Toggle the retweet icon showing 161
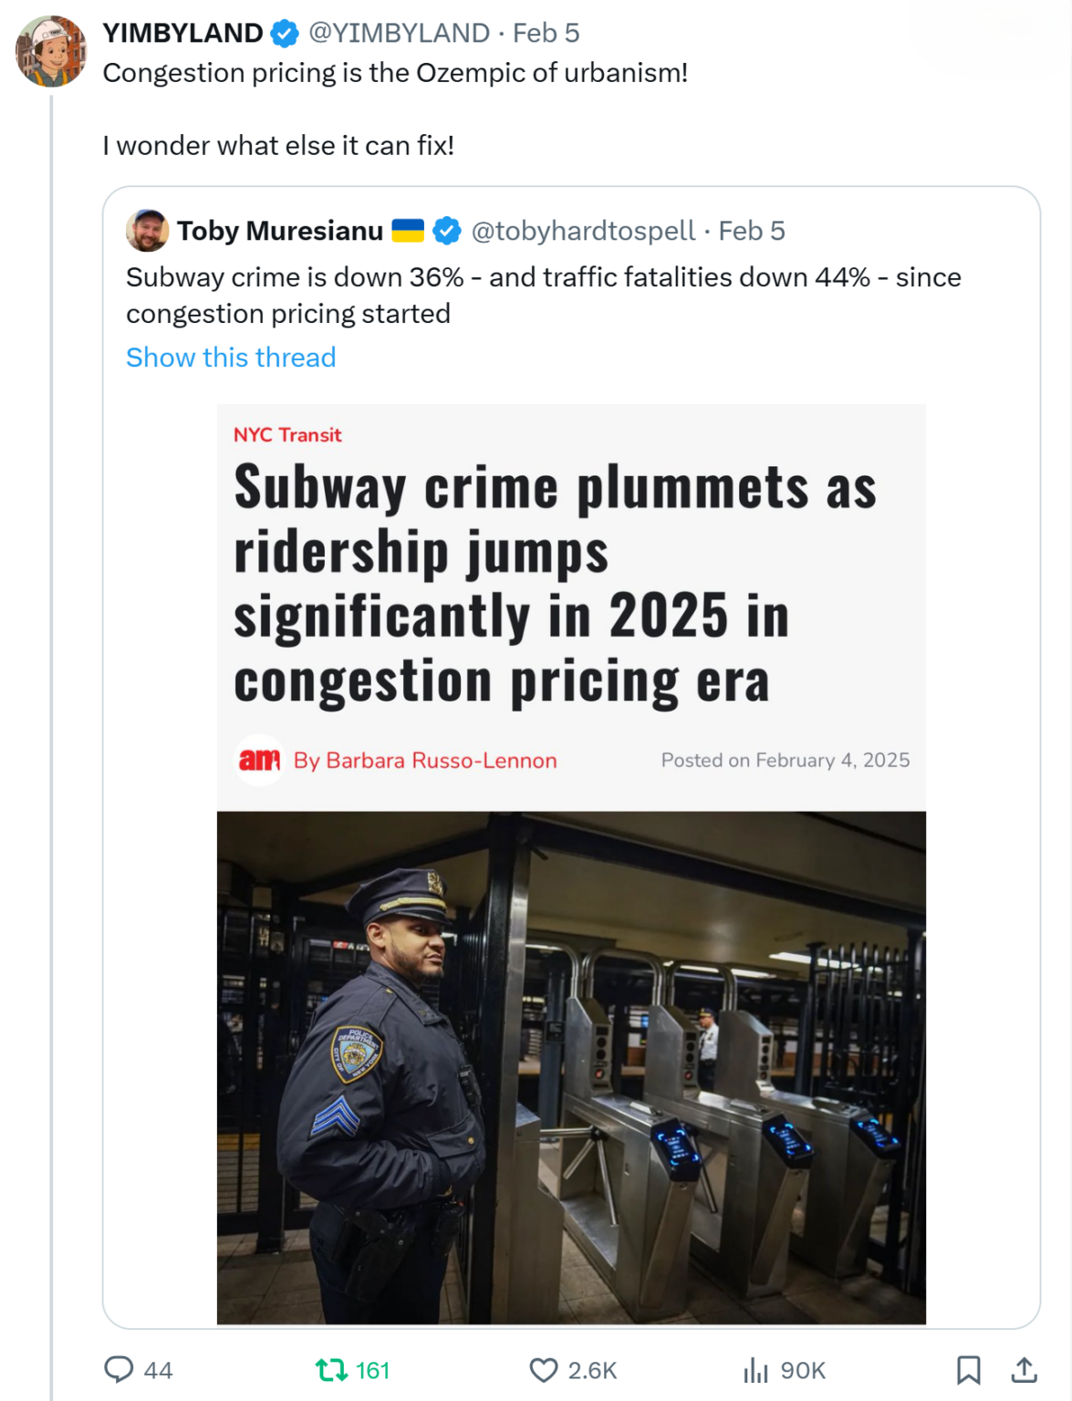The width and height of the screenshot is (1072, 1401). (x=330, y=1369)
